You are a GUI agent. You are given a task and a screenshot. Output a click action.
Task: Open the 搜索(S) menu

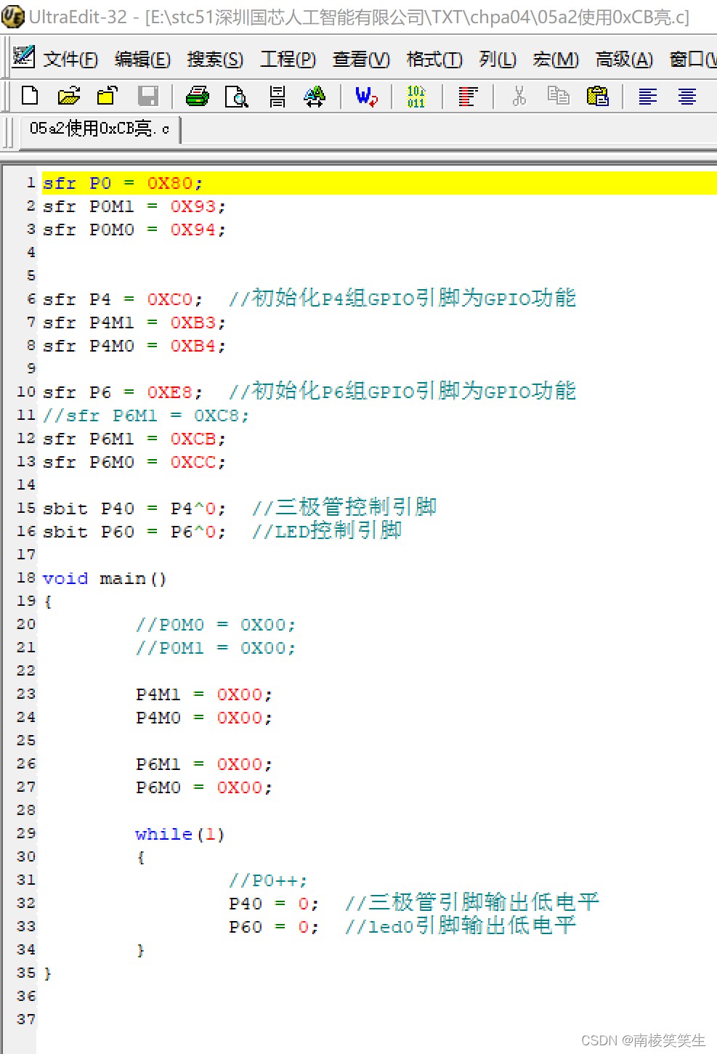(215, 59)
